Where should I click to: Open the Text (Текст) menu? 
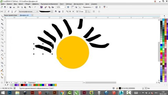pos(62,4)
